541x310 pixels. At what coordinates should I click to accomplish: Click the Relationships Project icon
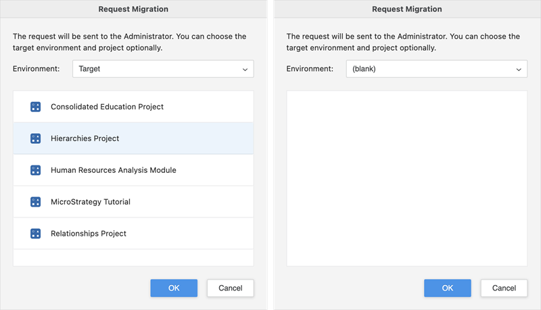(36, 234)
